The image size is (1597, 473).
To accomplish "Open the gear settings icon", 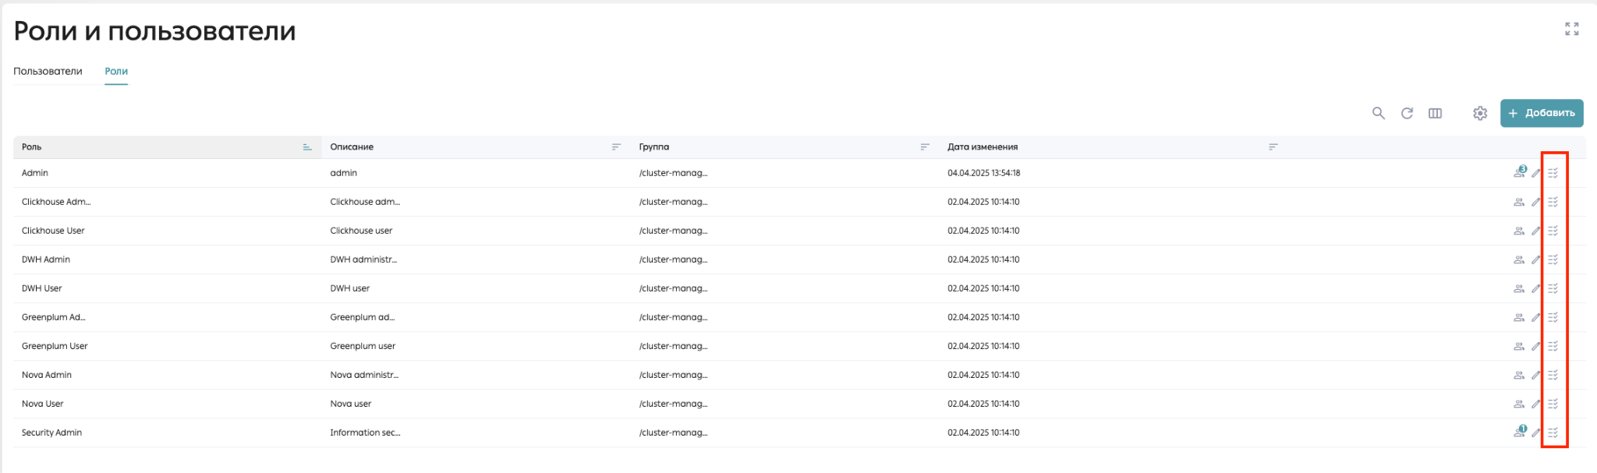I will click(x=1480, y=114).
